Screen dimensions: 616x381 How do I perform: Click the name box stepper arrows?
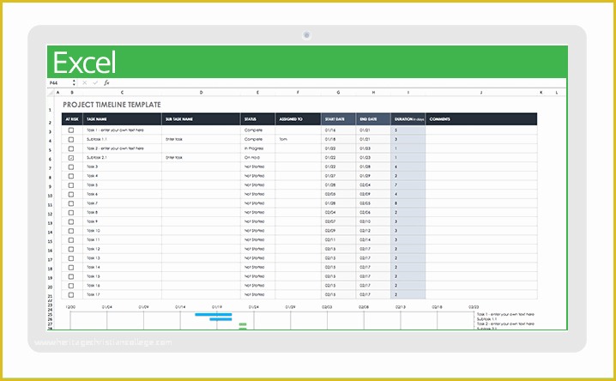[74, 83]
